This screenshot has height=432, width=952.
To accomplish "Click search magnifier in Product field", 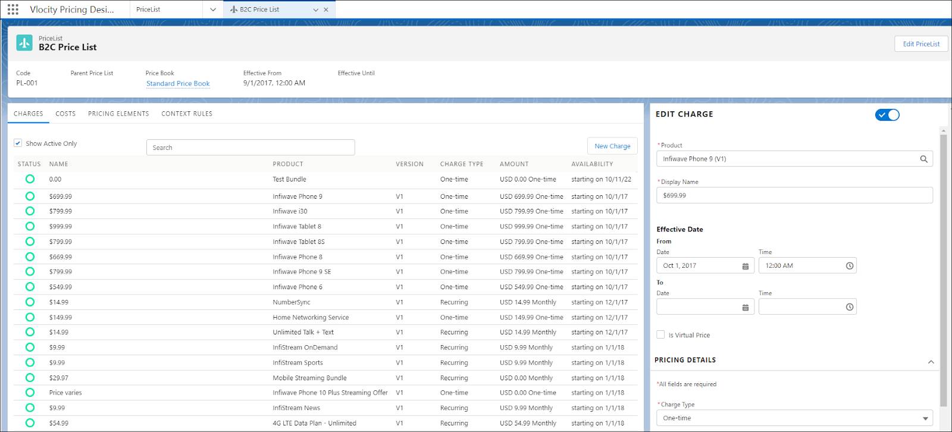I will tap(923, 159).
